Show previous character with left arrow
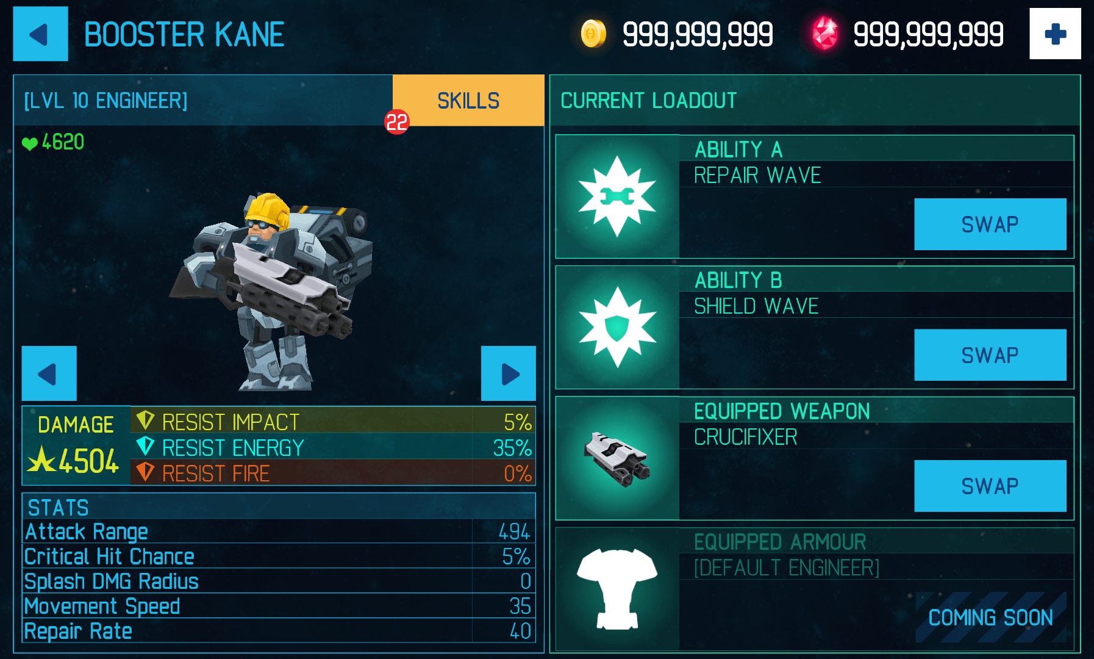The height and width of the screenshot is (659, 1094). pos(49,373)
